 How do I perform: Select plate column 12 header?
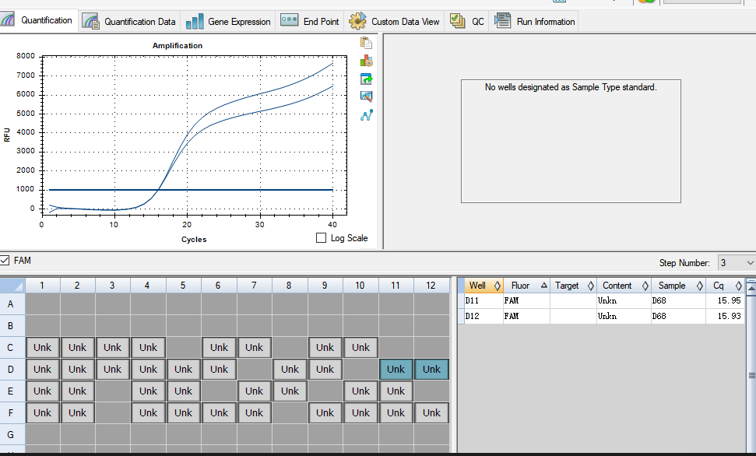point(431,286)
